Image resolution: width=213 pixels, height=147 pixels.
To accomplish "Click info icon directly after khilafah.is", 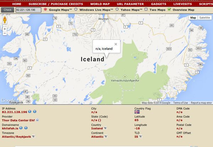I will click(x=21, y=128).
